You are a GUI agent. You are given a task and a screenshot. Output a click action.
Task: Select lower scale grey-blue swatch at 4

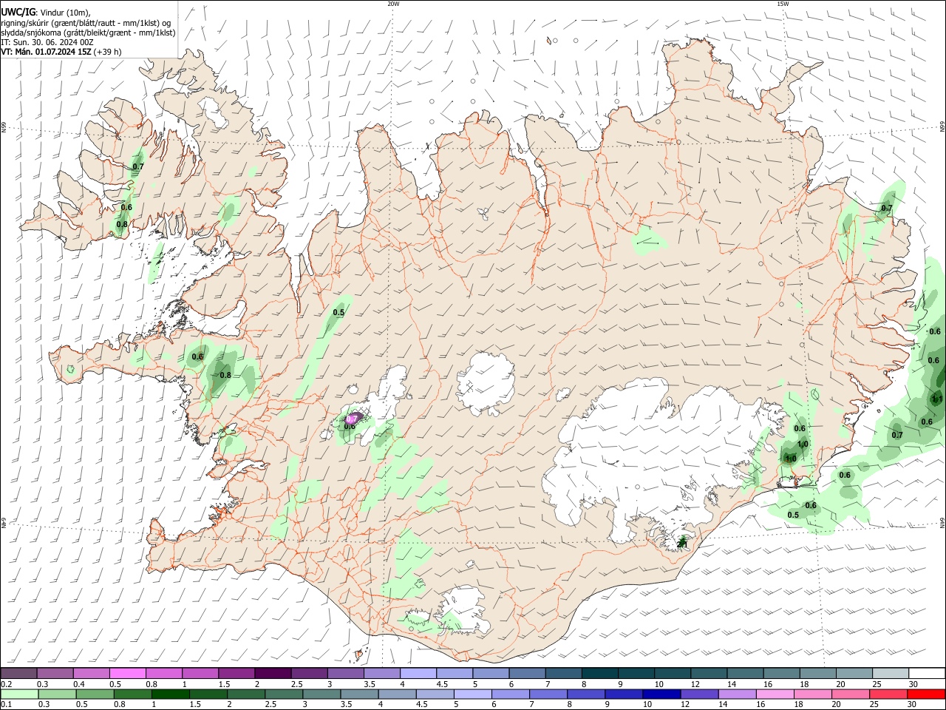[x=398, y=694]
